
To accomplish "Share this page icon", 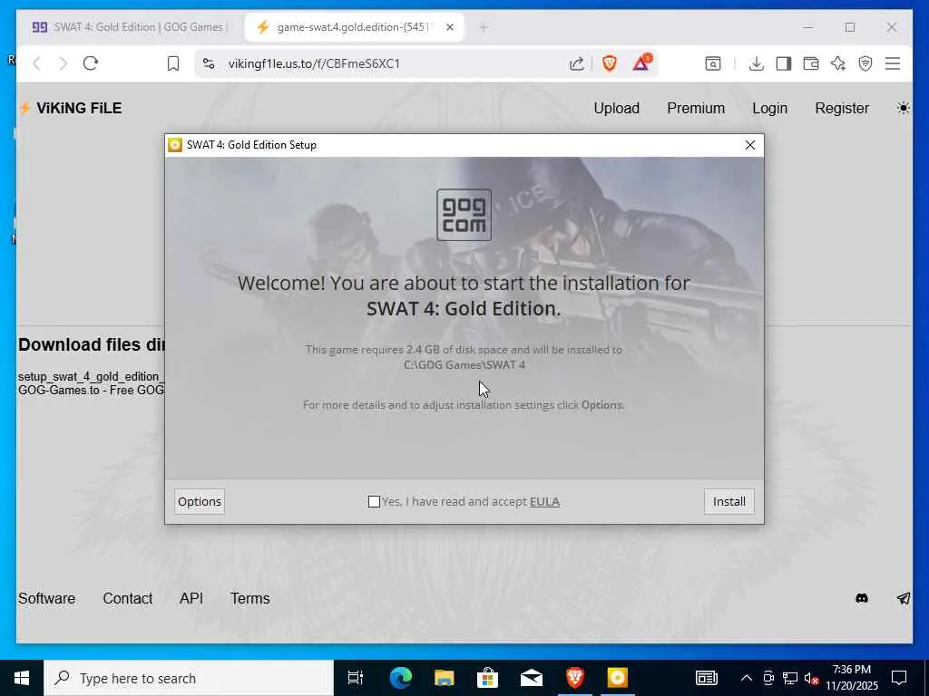I will click(x=576, y=63).
